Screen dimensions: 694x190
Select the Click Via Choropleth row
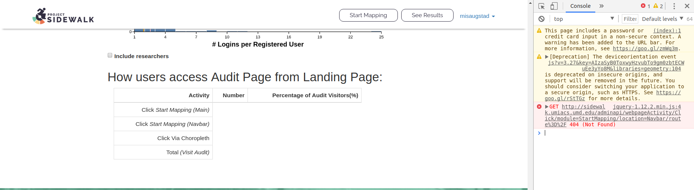point(163,138)
